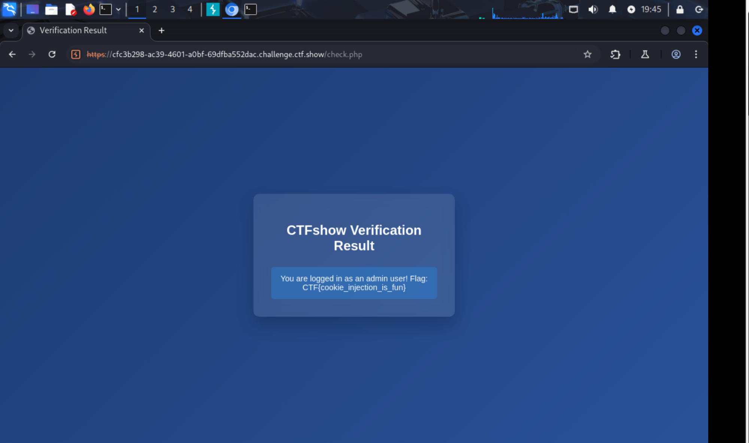Expand the terminal launcher dropdown arrow

point(118,9)
